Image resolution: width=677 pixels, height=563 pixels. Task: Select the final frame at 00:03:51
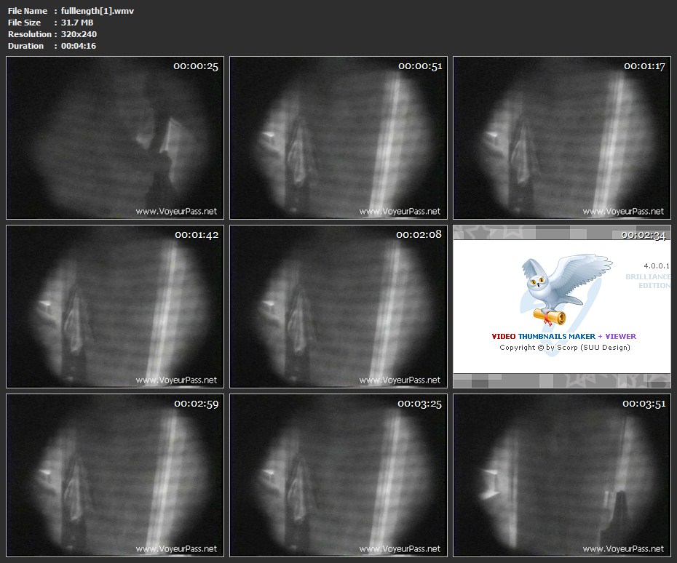pyautogui.click(x=561, y=475)
